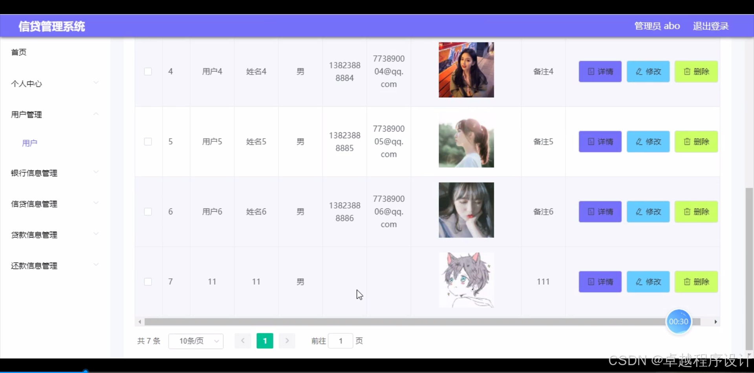Click the 删除 delete icon for 用户5

[687, 142]
